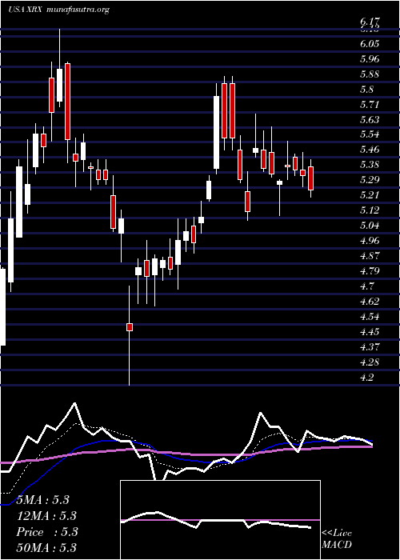Click the 5.54 price level label
This screenshot has width=400, height=560.
[370, 134]
